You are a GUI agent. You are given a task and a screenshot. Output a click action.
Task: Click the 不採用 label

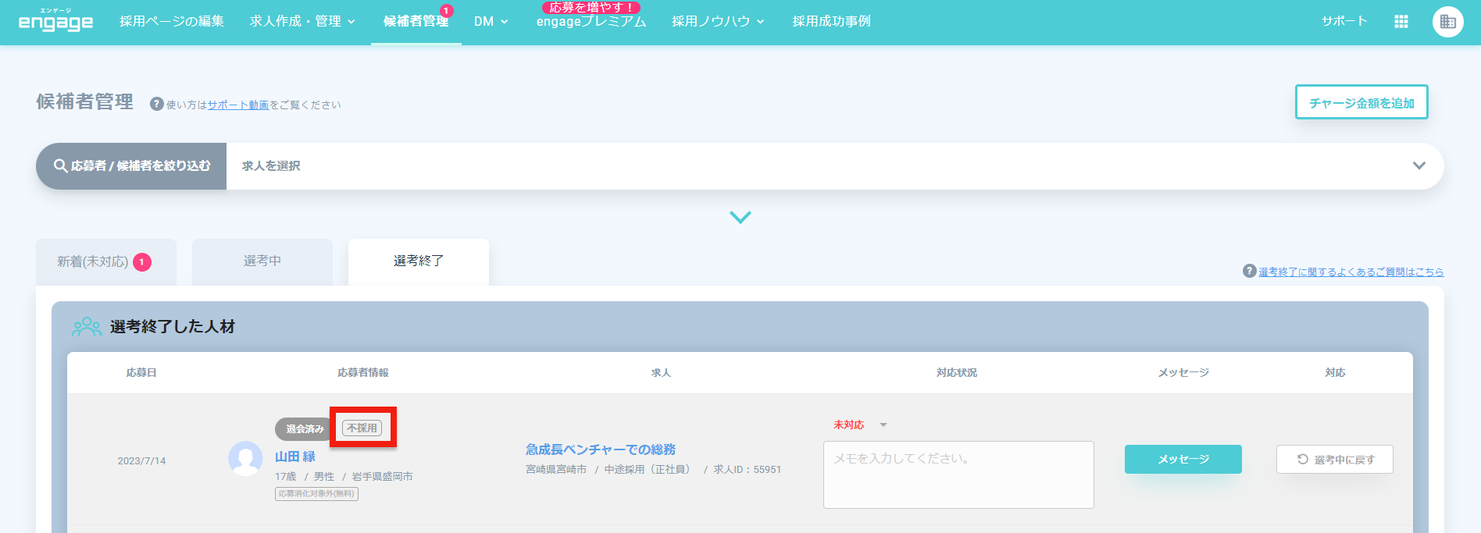coord(362,428)
